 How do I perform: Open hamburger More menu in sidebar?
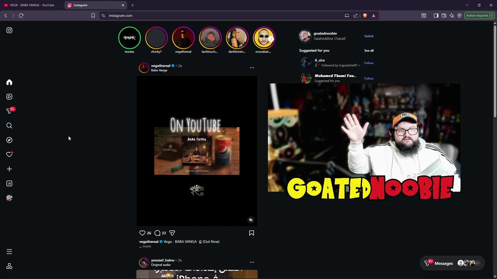tap(9, 252)
